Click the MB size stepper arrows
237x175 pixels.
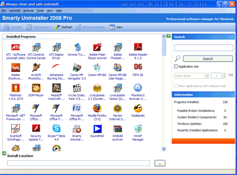[x=224, y=75]
